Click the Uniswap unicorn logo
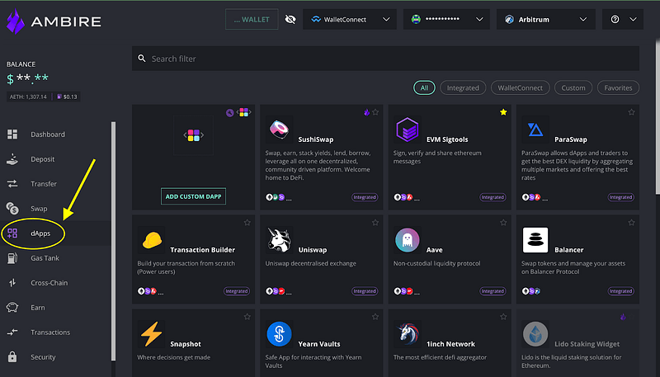Viewport: 660px width, 377px height. pos(279,240)
